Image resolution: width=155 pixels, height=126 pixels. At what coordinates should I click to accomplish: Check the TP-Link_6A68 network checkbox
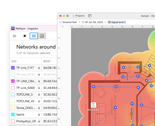point(13,88)
